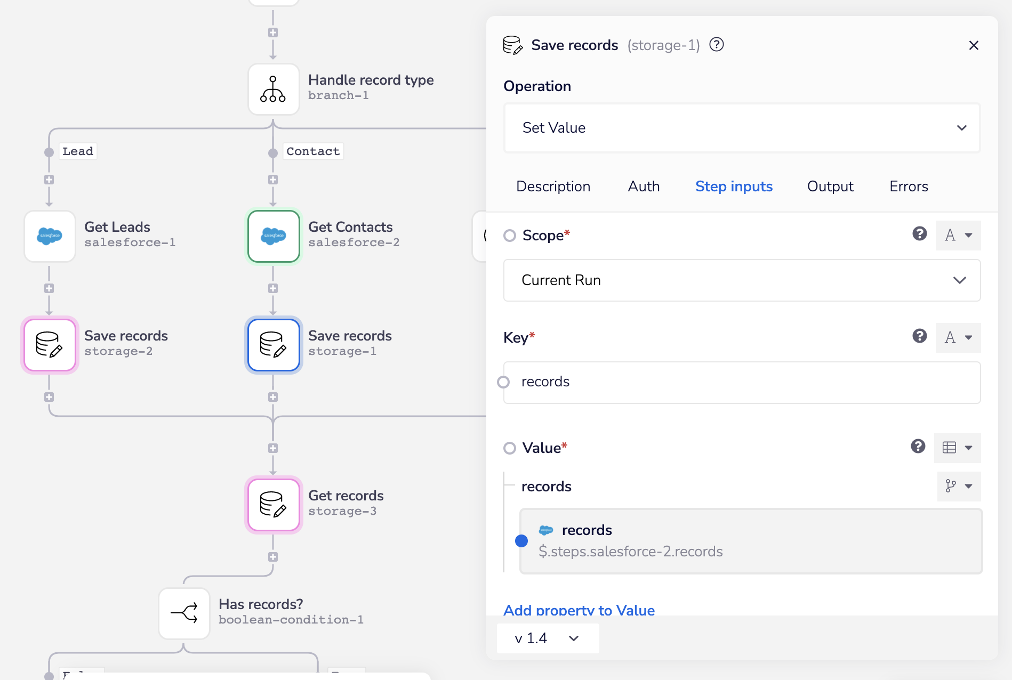Click the Description tab

[553, 187]
